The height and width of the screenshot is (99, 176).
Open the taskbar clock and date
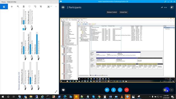166,97
